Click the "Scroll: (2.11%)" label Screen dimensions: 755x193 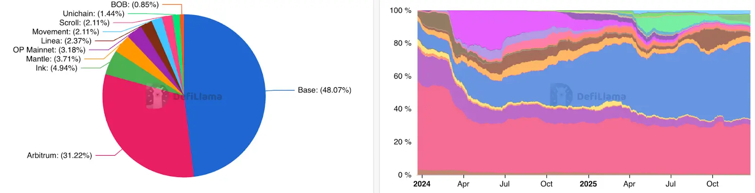[84, 23]
